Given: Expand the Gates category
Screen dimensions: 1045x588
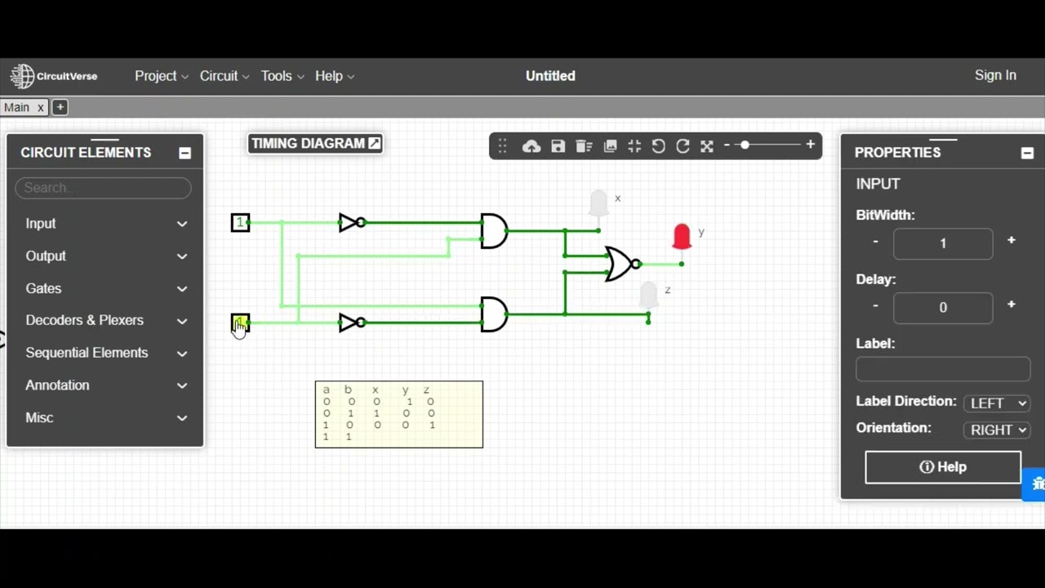Looking at the screenshot, I should point(104,287).
